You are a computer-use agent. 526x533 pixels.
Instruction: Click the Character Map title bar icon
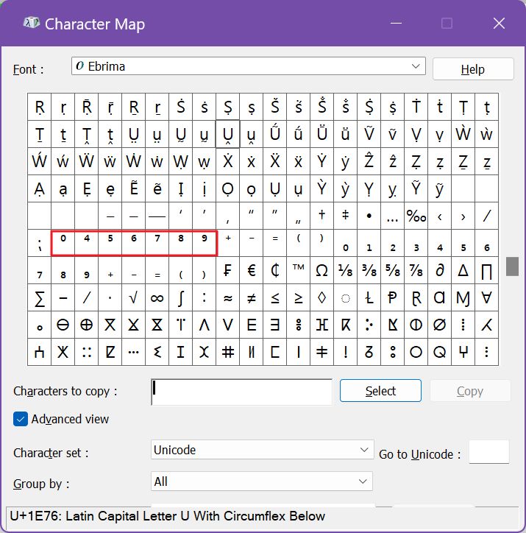pos(31,23)
